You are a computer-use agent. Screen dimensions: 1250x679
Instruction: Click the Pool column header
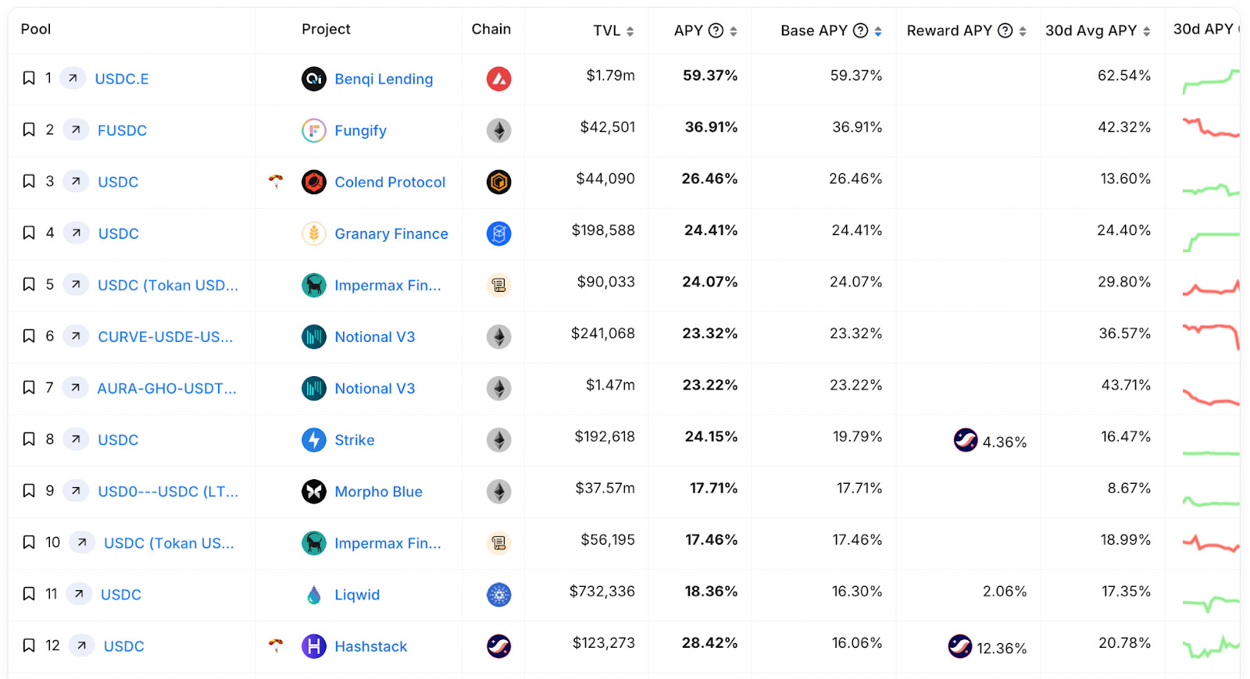click(36, 29)
